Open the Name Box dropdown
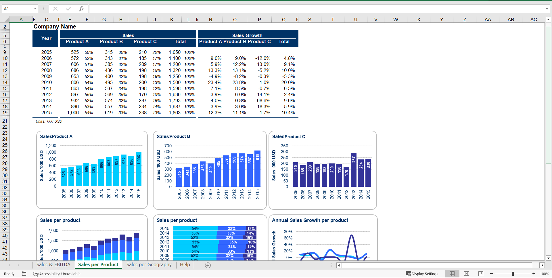 (34, 9)
